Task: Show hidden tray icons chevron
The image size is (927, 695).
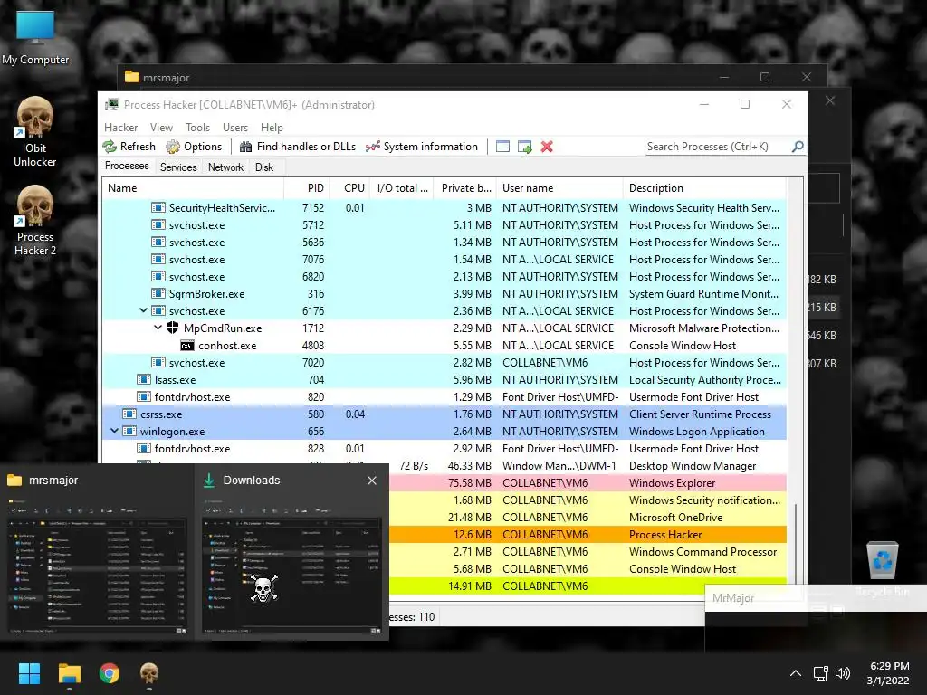Action: click(x=796, y=673)
